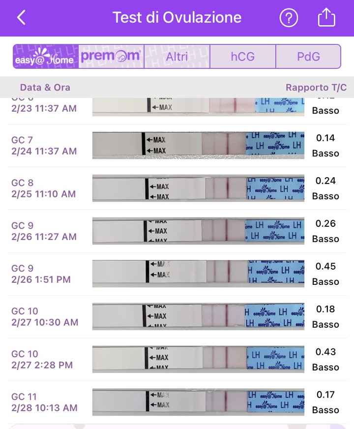The image size is (354, 429).
Task: Switch to the Altri tab
Action: coord(177,57)
